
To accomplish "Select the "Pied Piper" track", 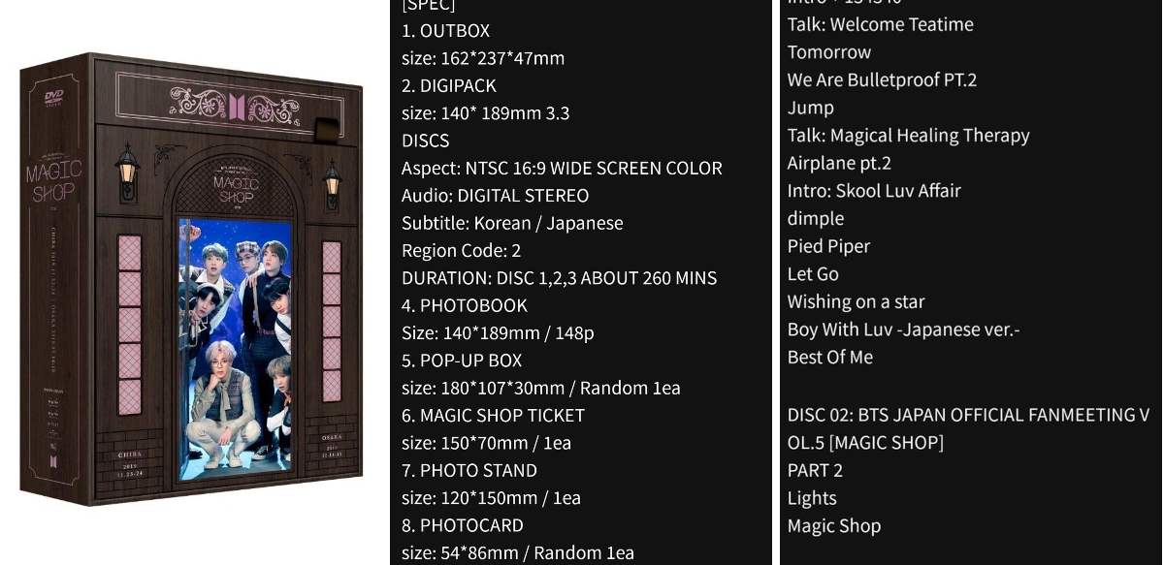I will click(x=829, y=246).
